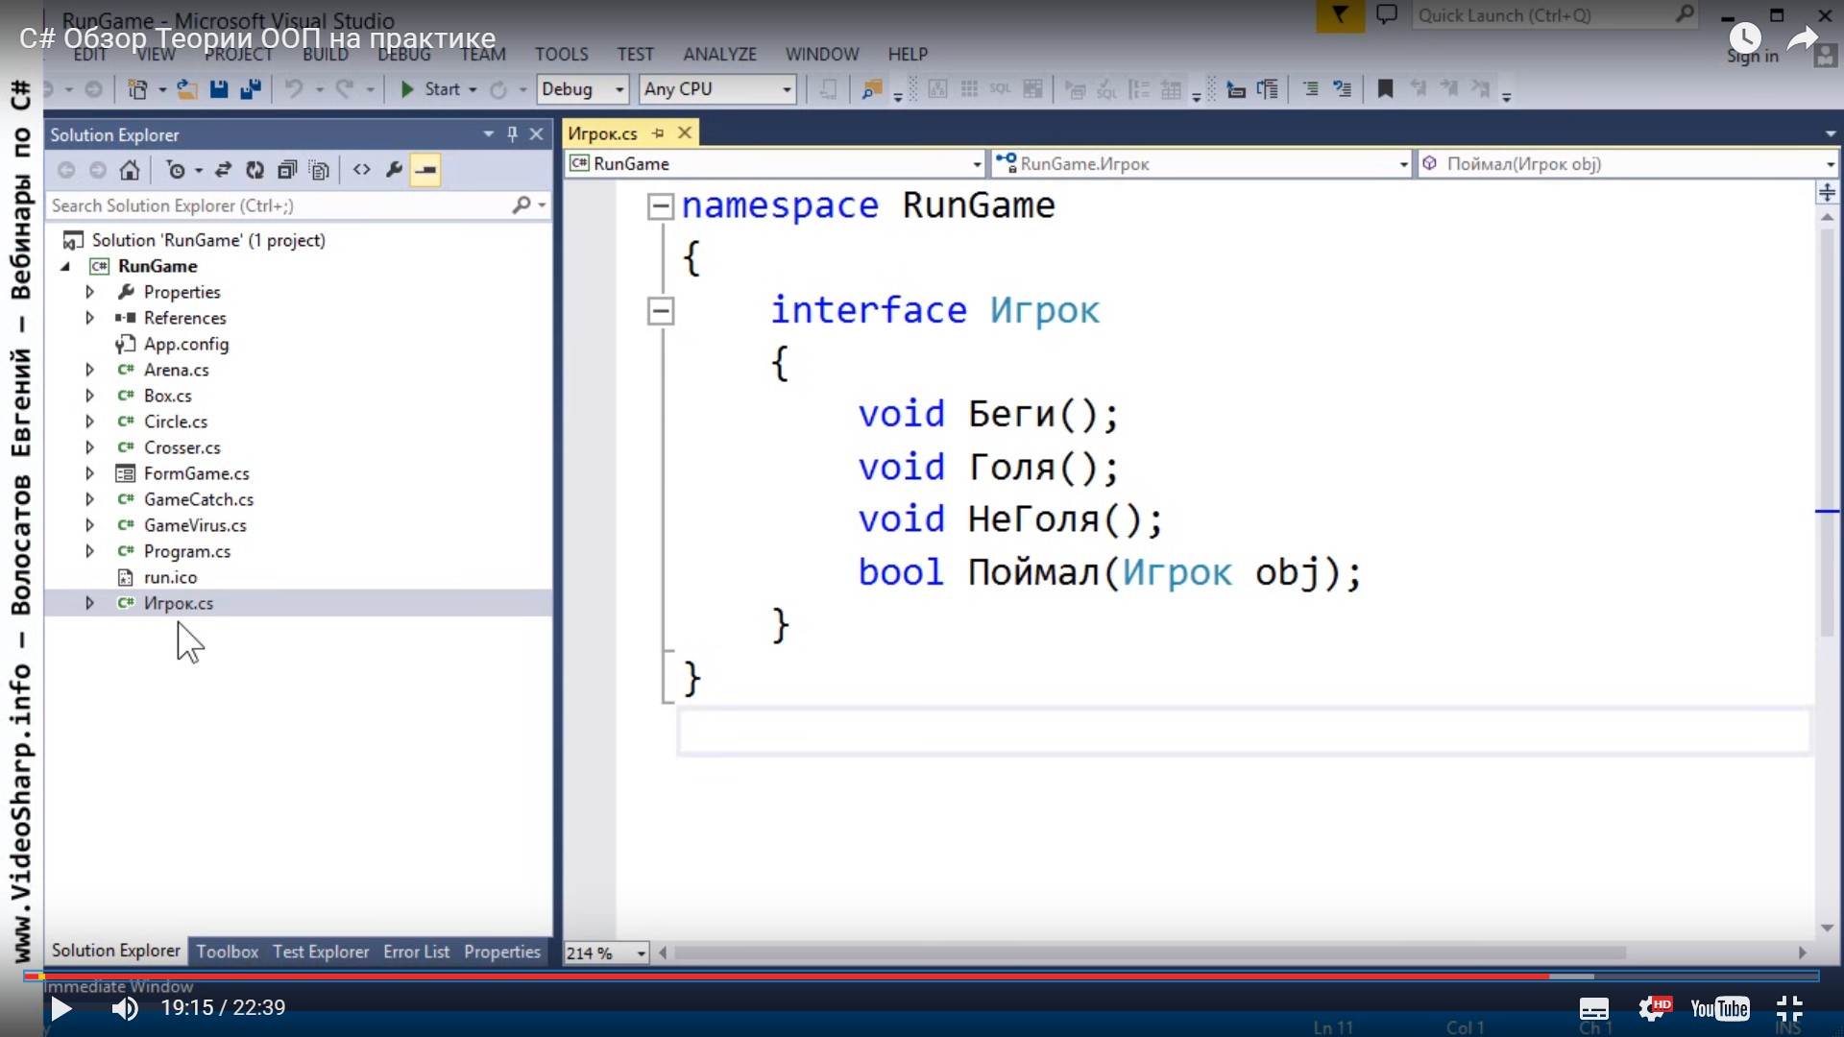Open the HELP menu
The width and height of the screenshot is (1844, 1037).
(908, 55)
